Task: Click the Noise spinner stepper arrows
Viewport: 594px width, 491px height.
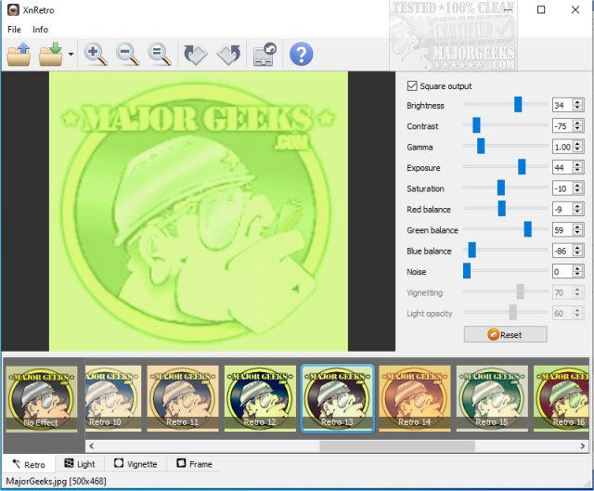Action: [577, 272]
